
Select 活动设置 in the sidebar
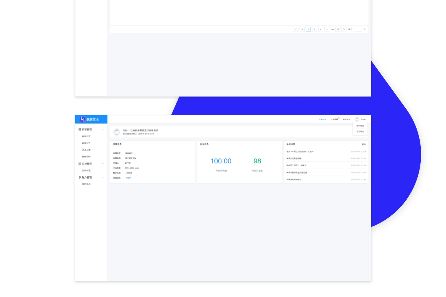tap(86, 150)
